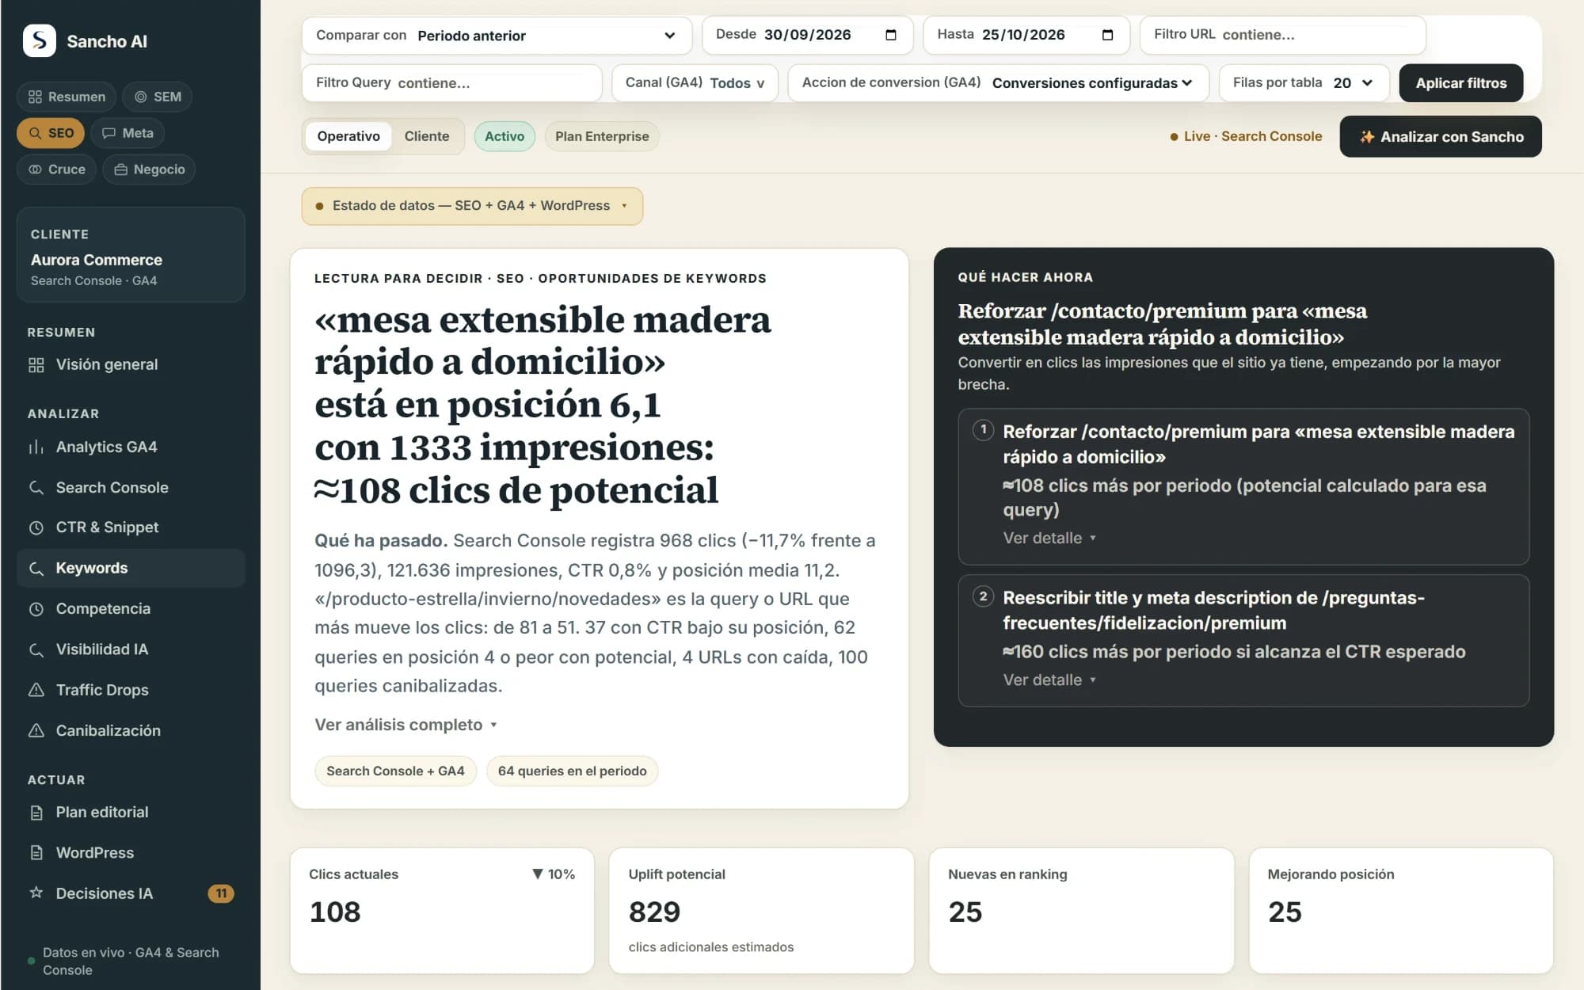Click CTR & Snippet clock icon
This screenshot has width=1584, height=990.
point(36,527)
